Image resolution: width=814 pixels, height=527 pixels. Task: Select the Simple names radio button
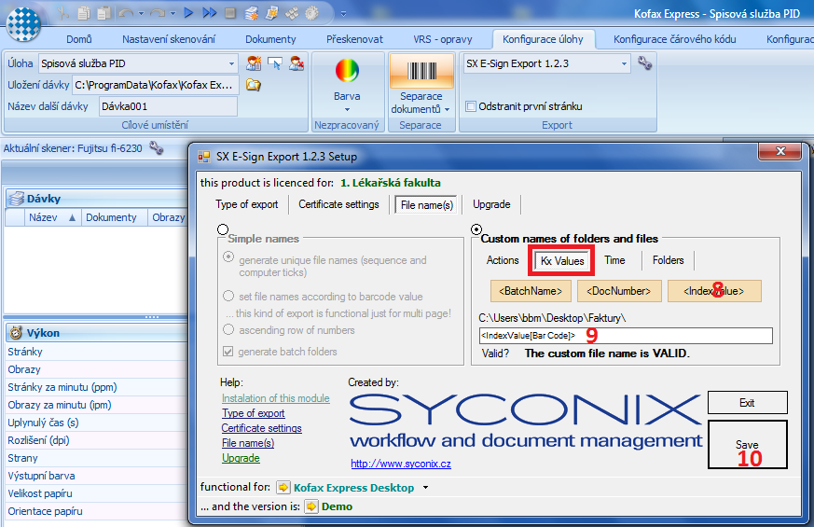pos(223,229)
